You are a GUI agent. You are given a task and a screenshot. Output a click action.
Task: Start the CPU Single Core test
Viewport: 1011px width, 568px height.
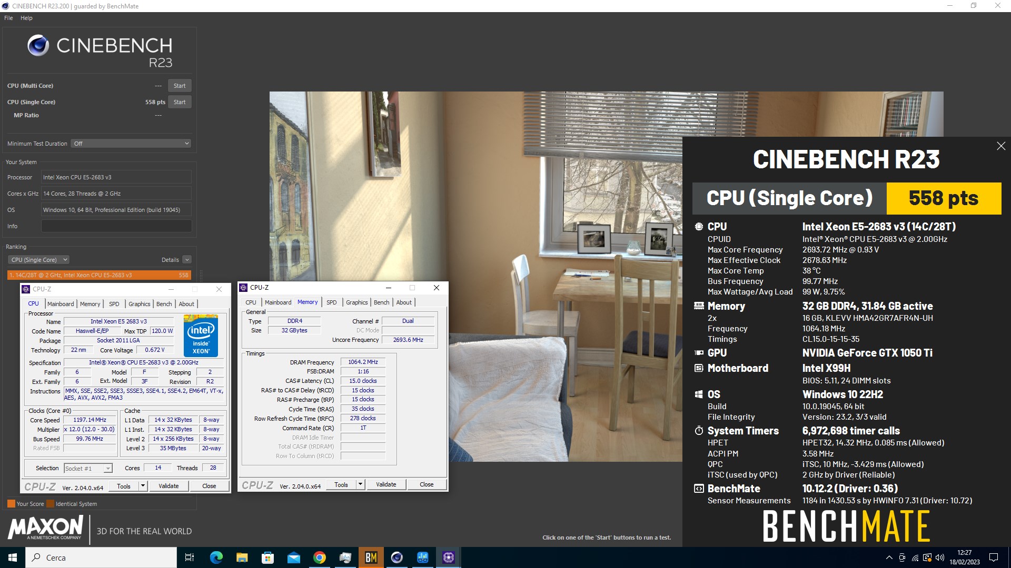coord(180,102)
